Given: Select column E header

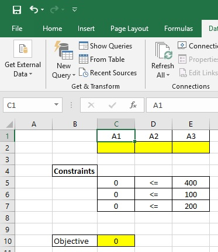Looking at the screenshot, I should click(x=191, y=124).
